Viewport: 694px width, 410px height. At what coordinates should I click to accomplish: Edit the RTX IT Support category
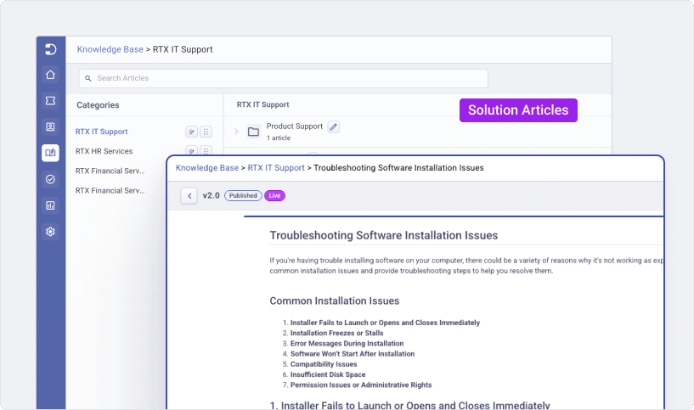[192, 132]
